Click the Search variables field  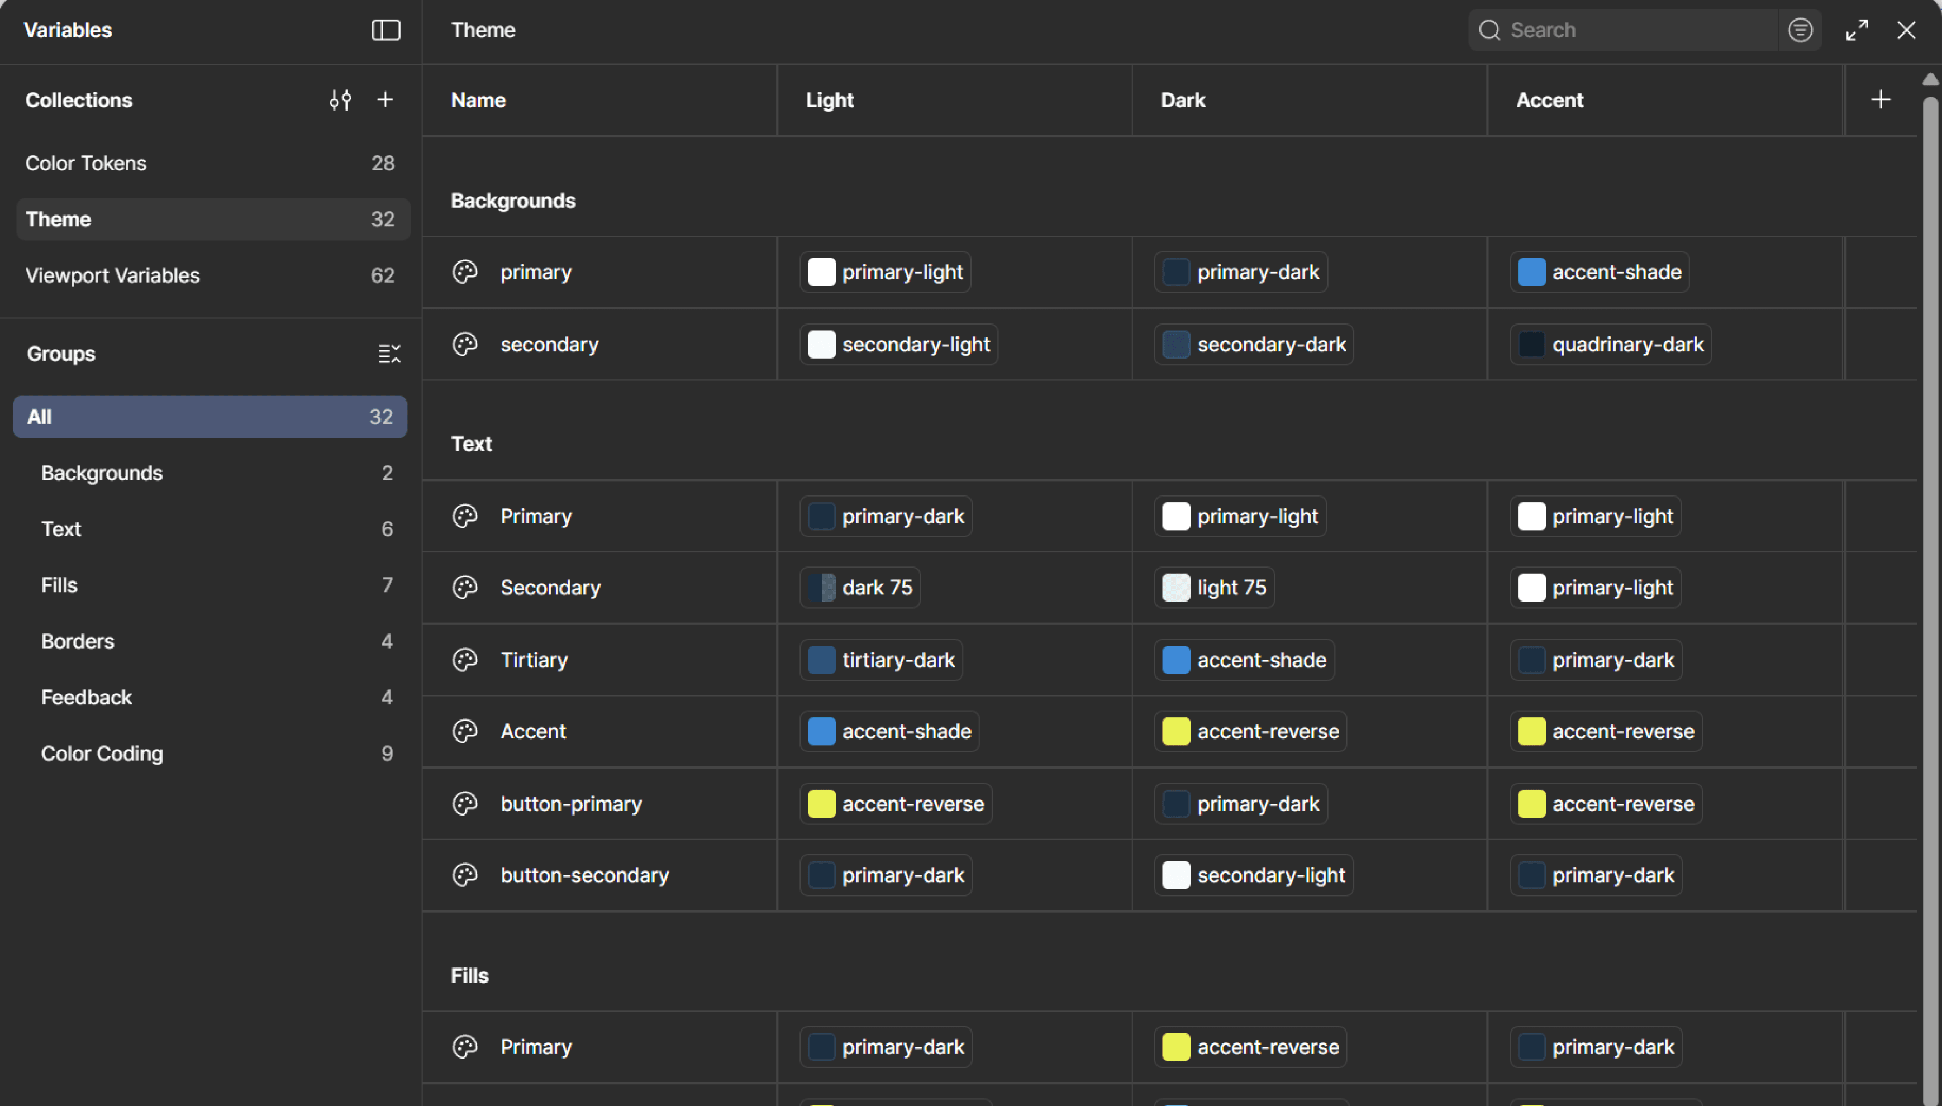1634,30
